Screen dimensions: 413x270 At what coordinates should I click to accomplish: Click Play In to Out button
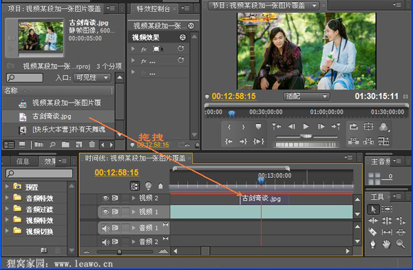point(259,142)
